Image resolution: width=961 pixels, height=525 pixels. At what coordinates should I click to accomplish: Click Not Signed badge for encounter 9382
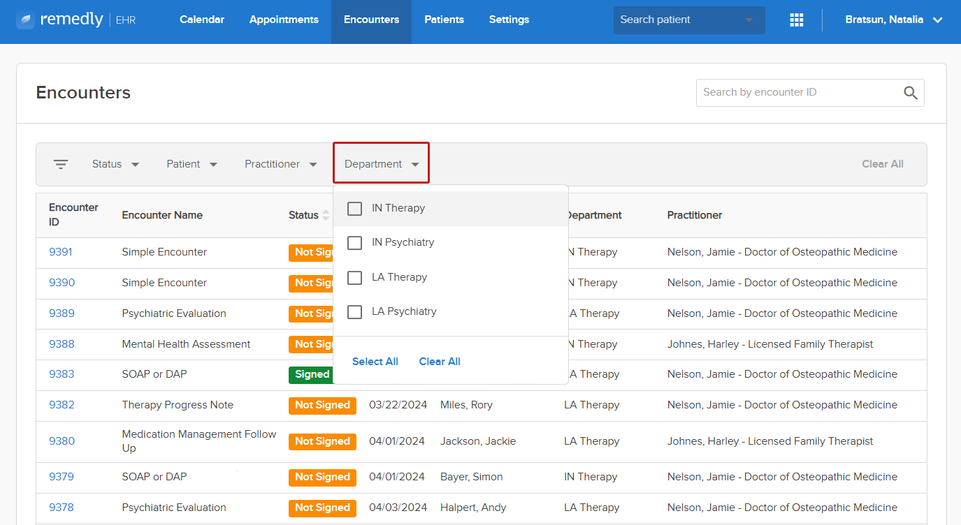(x=322, y=405)
